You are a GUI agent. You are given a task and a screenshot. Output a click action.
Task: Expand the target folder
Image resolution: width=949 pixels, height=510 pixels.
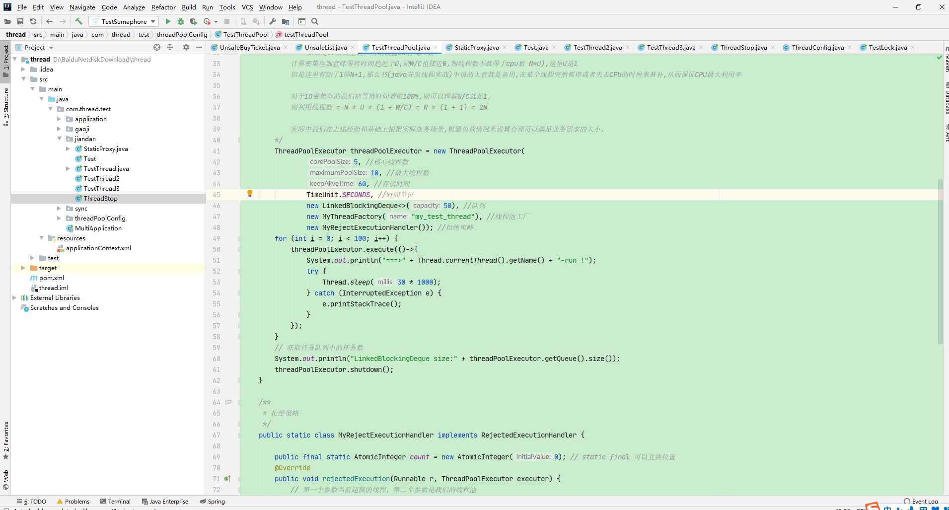[x=23, y=268]
